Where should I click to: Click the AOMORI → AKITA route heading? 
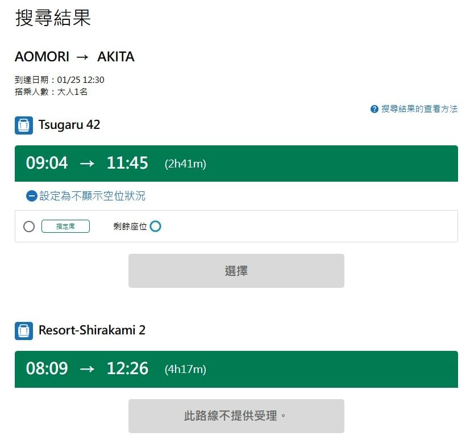point(74,57)
